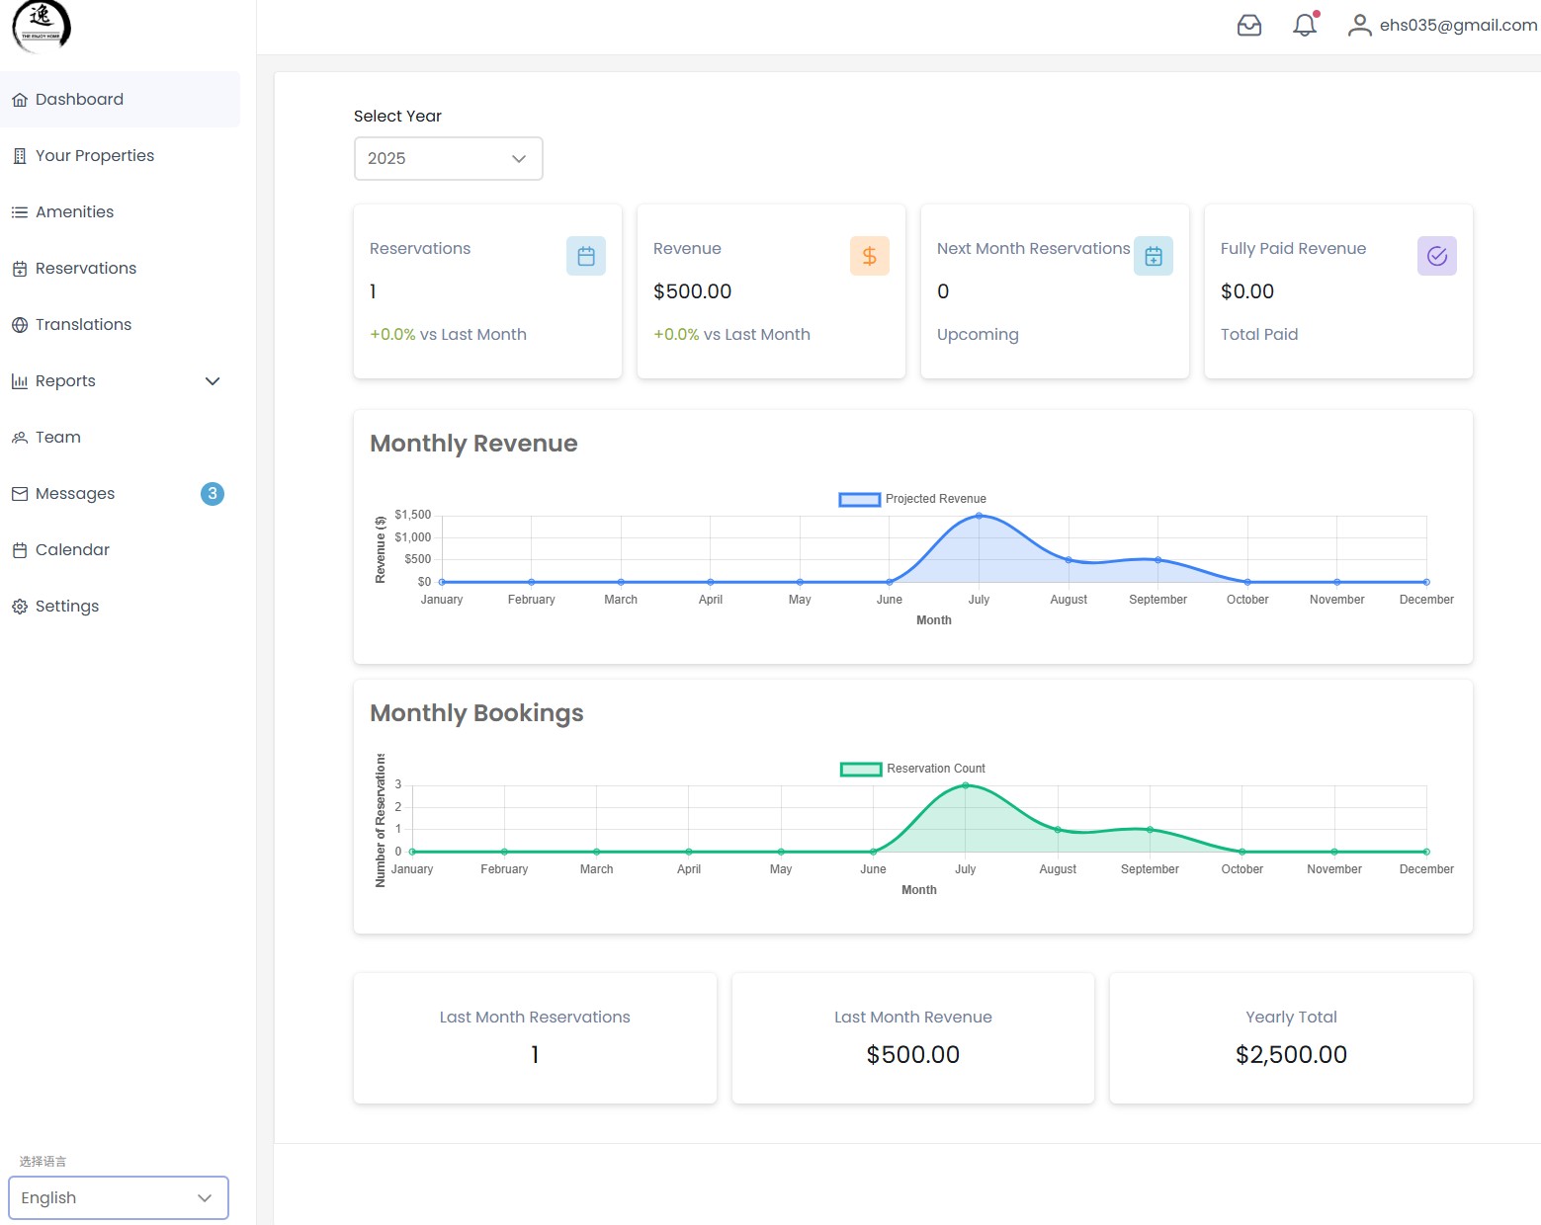Click the ehs035@gmail.com account link
The width and height of the screenshot is (1541, 1225).
[x=1458, y=26]
